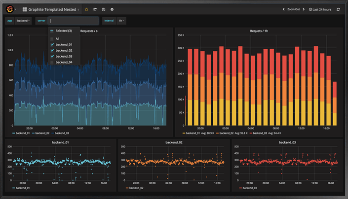Open the Last 24 hours time picker

320,9
